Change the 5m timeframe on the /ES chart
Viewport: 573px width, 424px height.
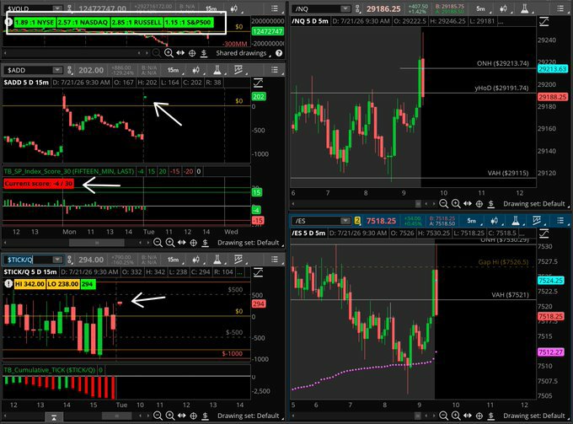point(472,221)
